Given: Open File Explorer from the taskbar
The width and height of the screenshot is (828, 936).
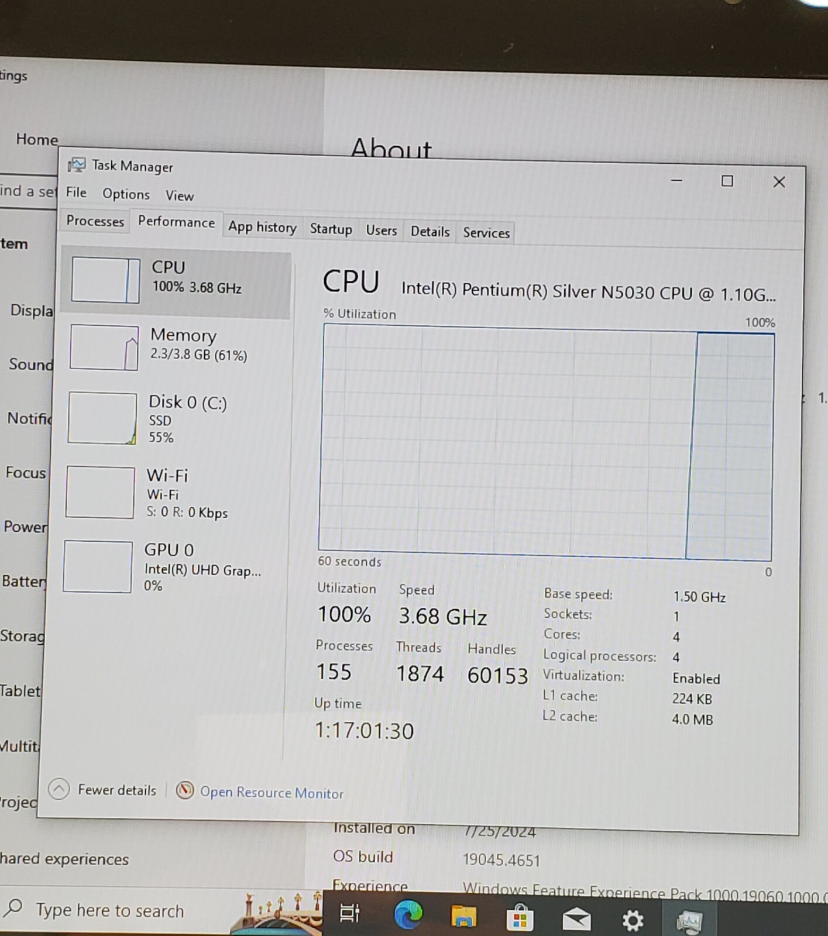Looking at the screenshot, I should (x=463, y=916).
